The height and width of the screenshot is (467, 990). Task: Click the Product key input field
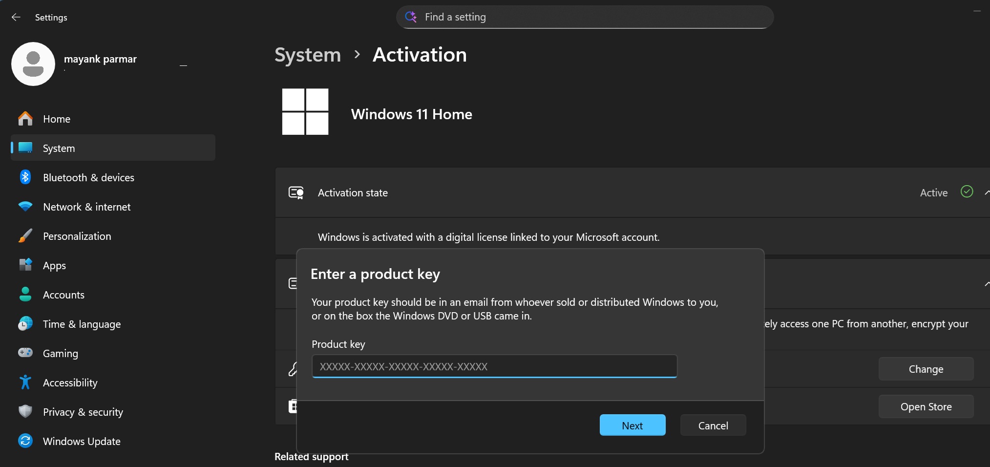(x=494, y=366)
